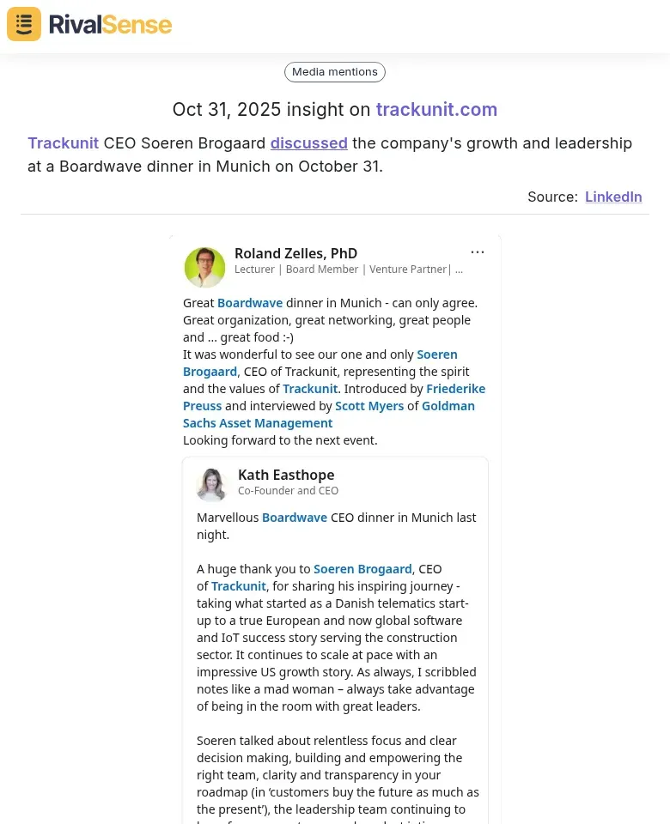
Task: Click the RivalSense logo icon
Action: point(23,24)
